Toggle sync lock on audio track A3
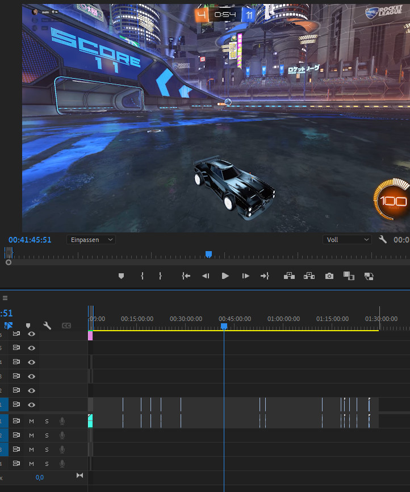 coord(16,449)
